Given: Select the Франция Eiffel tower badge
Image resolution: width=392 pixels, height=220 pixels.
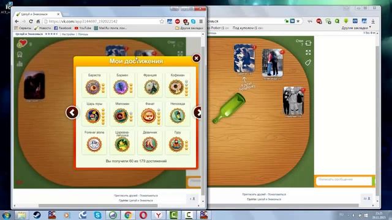Looking at the screenshot, I should coord(151,87).
